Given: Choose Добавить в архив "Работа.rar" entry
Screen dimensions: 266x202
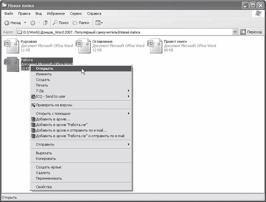Looking at the screenshot, I should (62, 125).
